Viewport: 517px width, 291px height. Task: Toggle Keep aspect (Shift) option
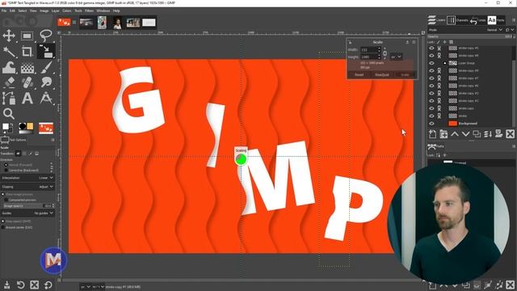coord(3,221)
